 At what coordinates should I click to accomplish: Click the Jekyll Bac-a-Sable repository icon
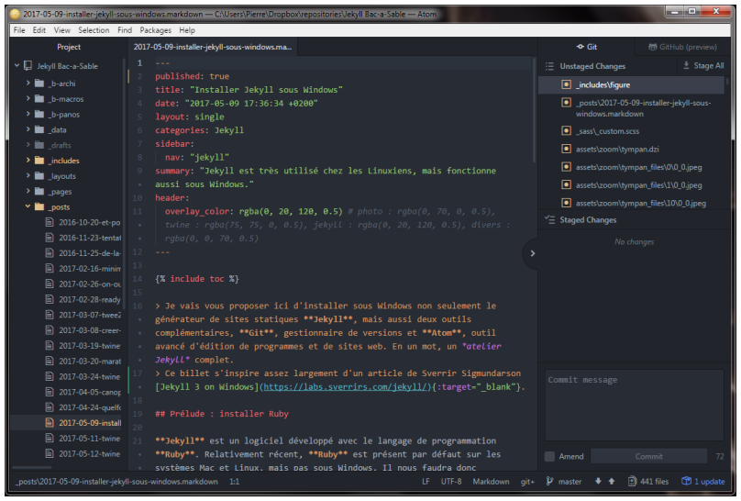click(28, 66)
